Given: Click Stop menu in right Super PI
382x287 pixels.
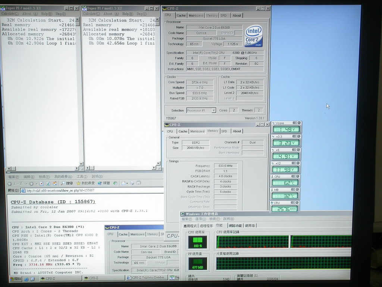Looking at the screenshot, I should (x=141, y=14).
